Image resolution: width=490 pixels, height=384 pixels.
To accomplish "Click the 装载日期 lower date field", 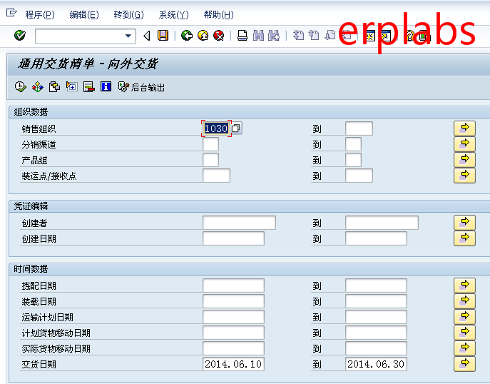I will pos(233,301).
